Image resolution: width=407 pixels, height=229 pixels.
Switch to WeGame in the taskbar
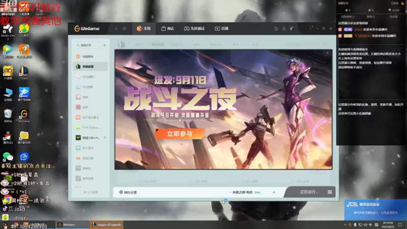pos(72,224)
